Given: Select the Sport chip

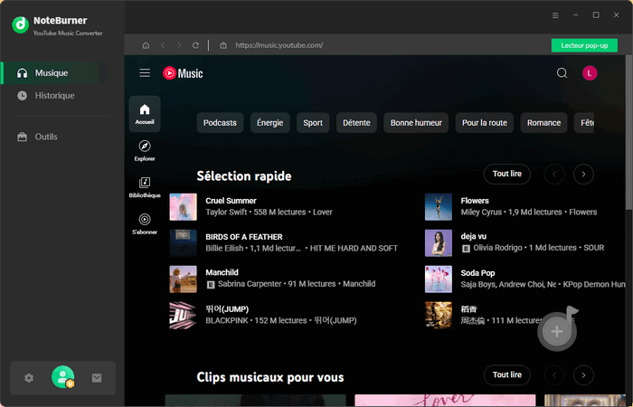Looking at the screenshot, I should point(313,123).
